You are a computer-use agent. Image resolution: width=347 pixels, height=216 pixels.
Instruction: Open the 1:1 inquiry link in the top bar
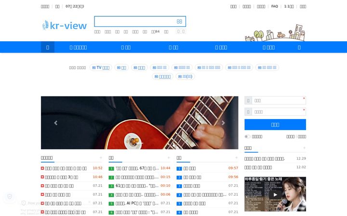pos(289,6)
